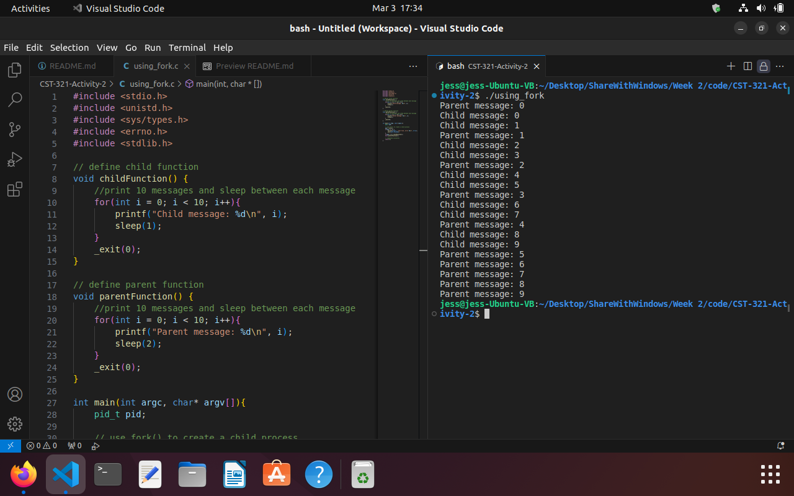Open Text Editor from the dock
Viewport: 794px width, 496px height.
click(150, 475)
